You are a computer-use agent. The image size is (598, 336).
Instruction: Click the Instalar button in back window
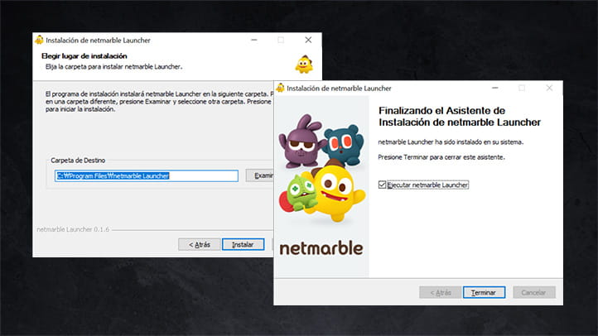coord(243,245)
